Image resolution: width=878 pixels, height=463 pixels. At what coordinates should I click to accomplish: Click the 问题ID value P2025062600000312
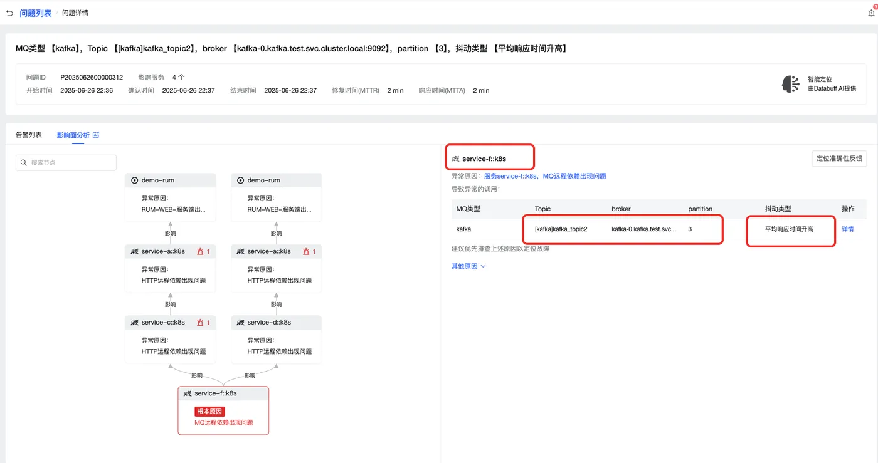(x=92, y=78)
